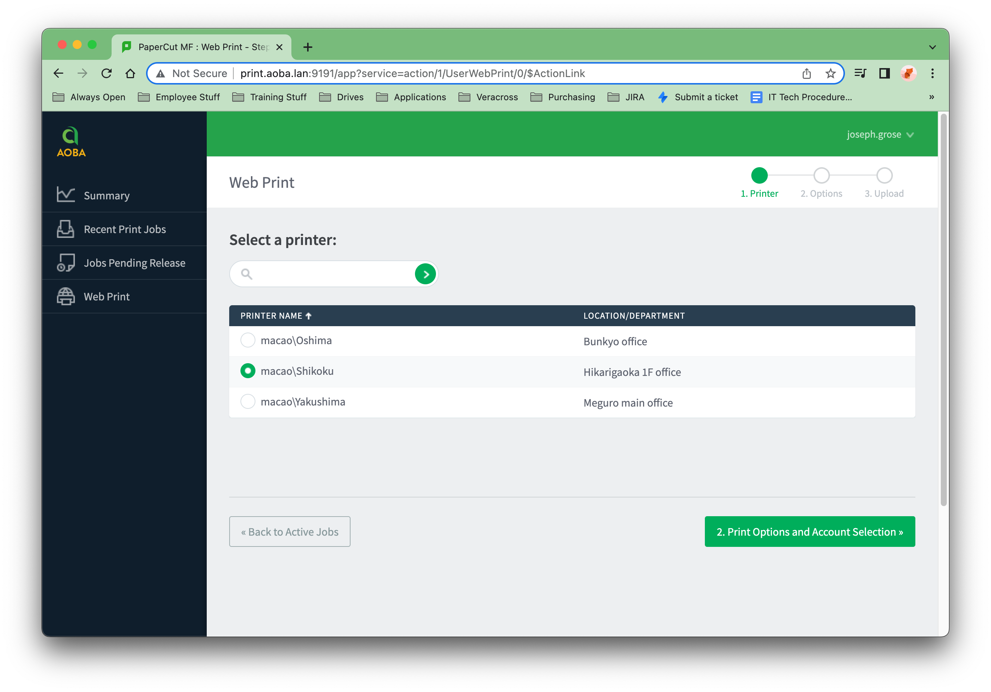
Task: Click the Jobs Pending Release icon
Action: pos(66,263)
